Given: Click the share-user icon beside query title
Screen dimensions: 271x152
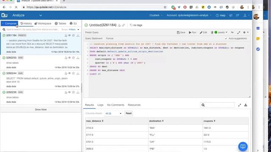Looking at the screenshot, I should pos(119,25).
